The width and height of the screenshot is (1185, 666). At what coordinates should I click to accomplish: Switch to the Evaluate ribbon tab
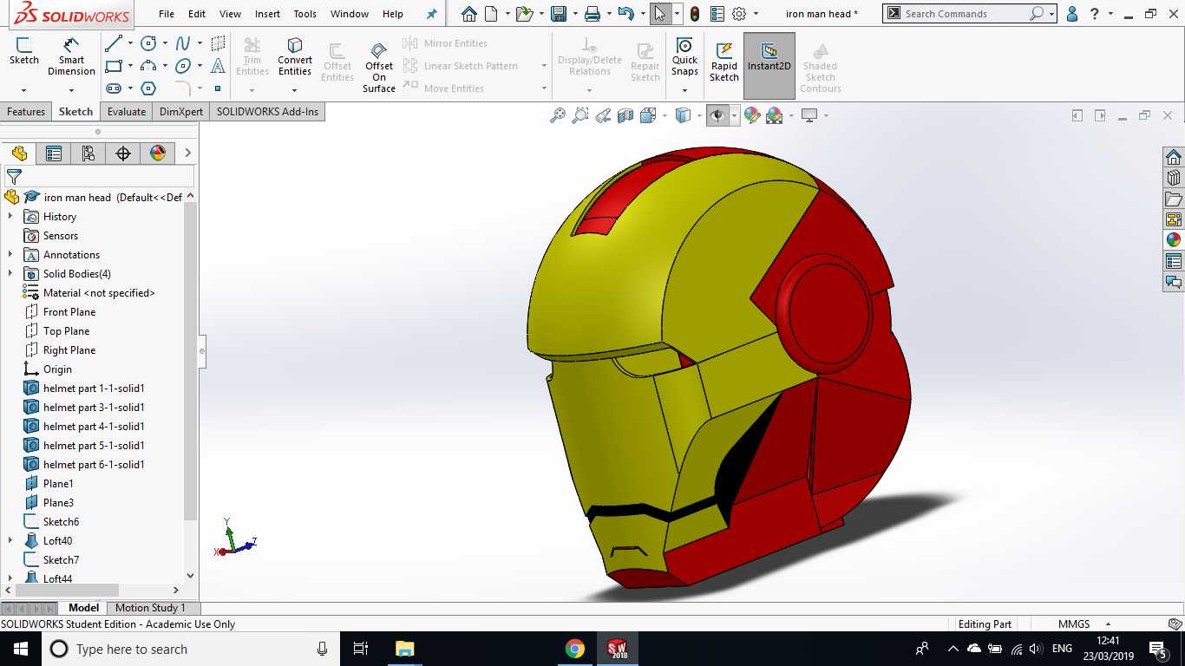[127, 112]
